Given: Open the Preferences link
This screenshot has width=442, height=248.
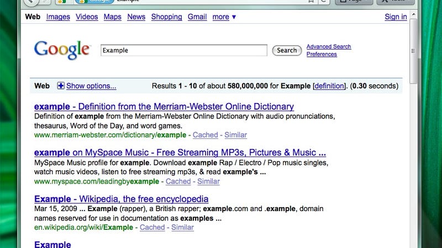Looking at the screenshot, I should click(x=322, y=54).
